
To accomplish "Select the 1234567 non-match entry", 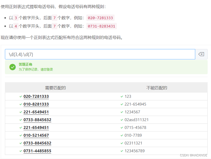I will tap(132, 112).
